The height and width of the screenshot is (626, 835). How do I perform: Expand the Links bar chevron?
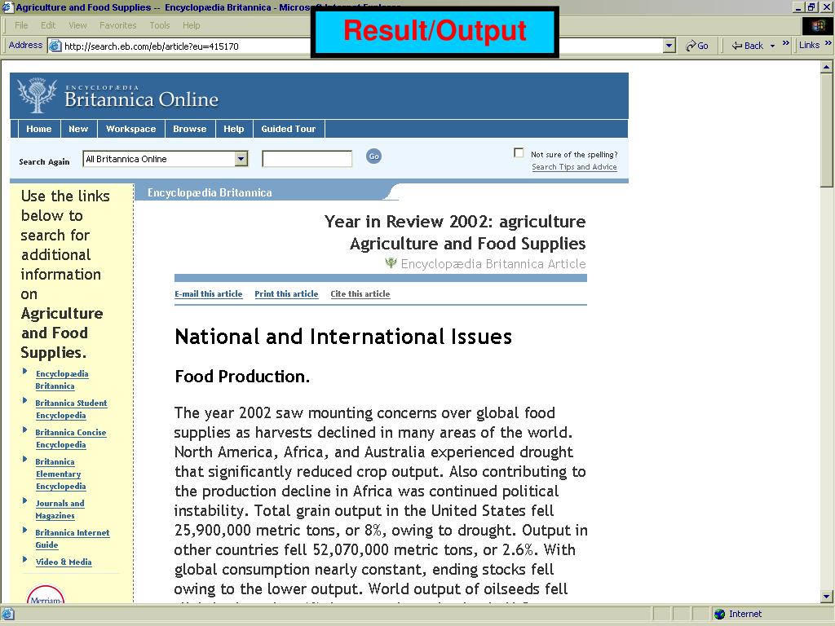coord(828,43)
